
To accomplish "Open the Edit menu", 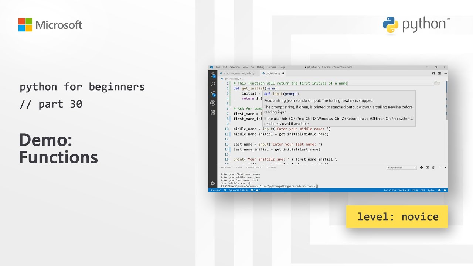I will (225, 67).
